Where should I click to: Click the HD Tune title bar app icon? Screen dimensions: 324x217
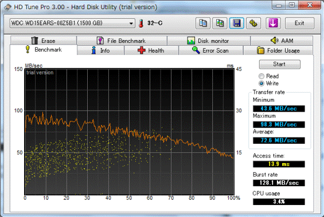pyautogui.click(x=7, y=7)
